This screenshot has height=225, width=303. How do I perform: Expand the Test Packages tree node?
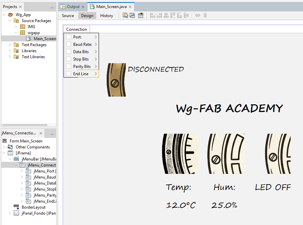click(10, 45)
